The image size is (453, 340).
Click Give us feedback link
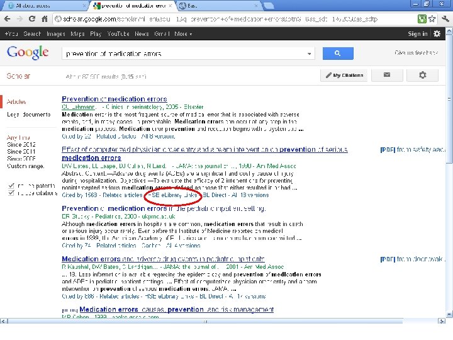coord(416,53)
